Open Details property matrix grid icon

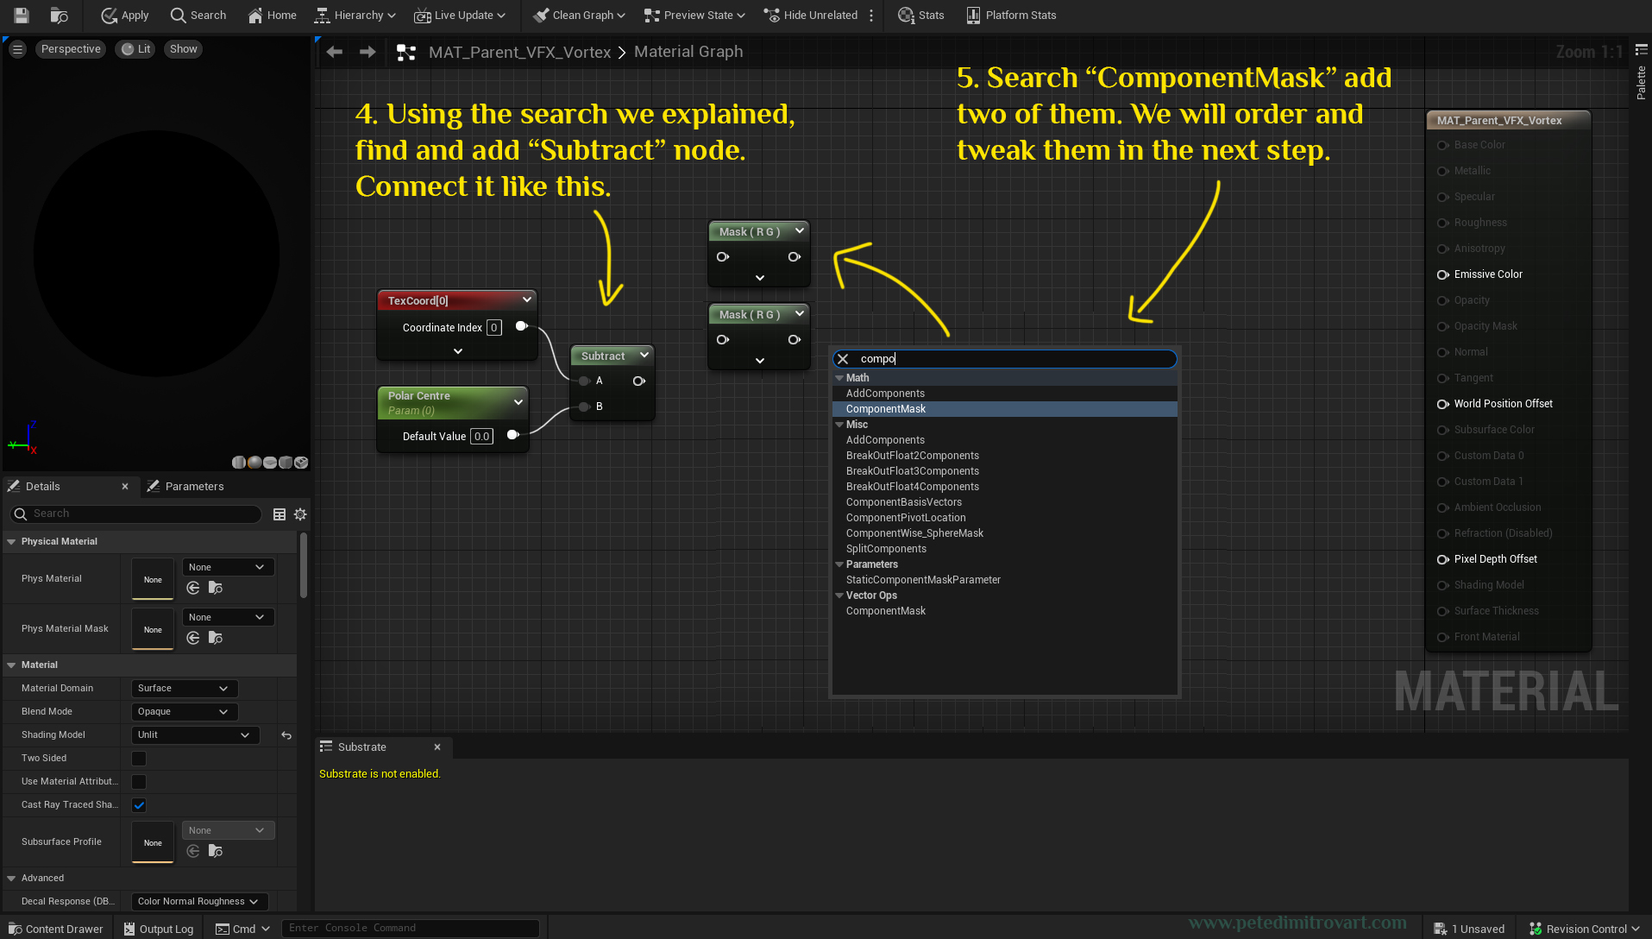click(280, 514)
